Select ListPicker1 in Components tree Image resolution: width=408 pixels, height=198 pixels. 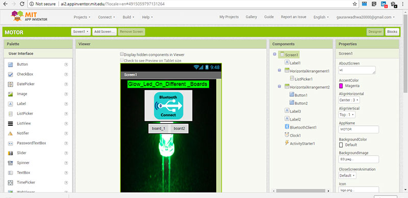[301, 79]
